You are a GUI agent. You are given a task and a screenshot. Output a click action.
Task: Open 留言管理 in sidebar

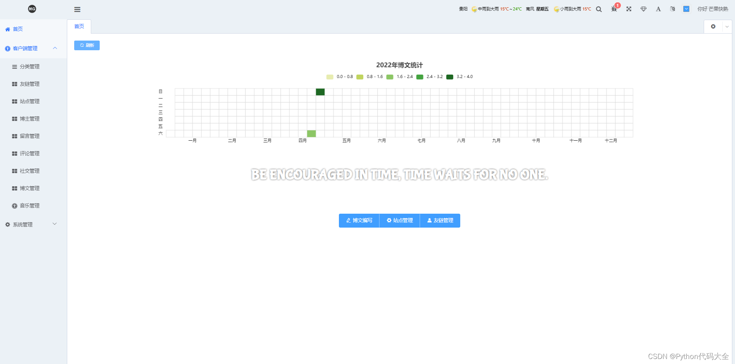33,136
